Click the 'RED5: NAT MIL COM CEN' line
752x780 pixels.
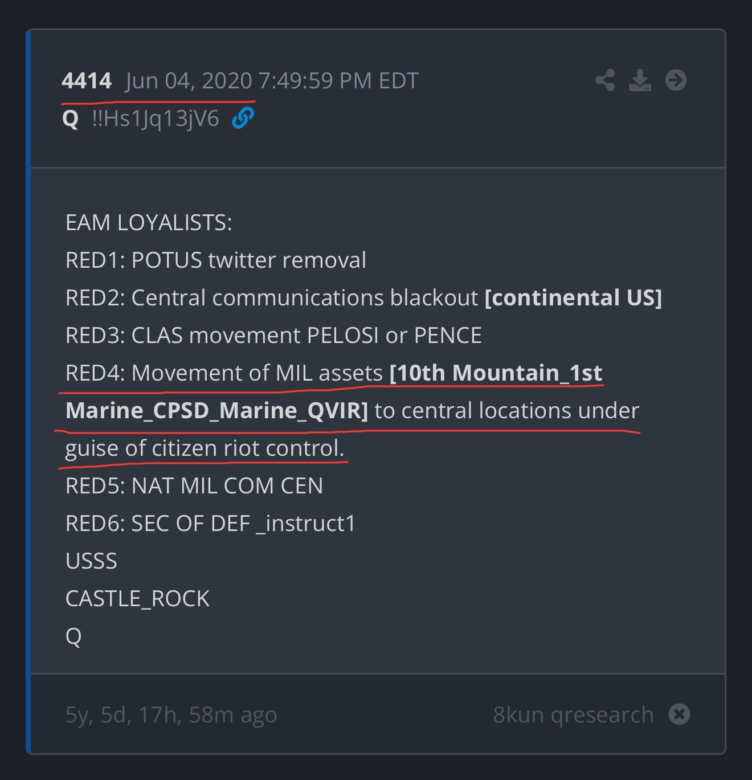(194, 486)
